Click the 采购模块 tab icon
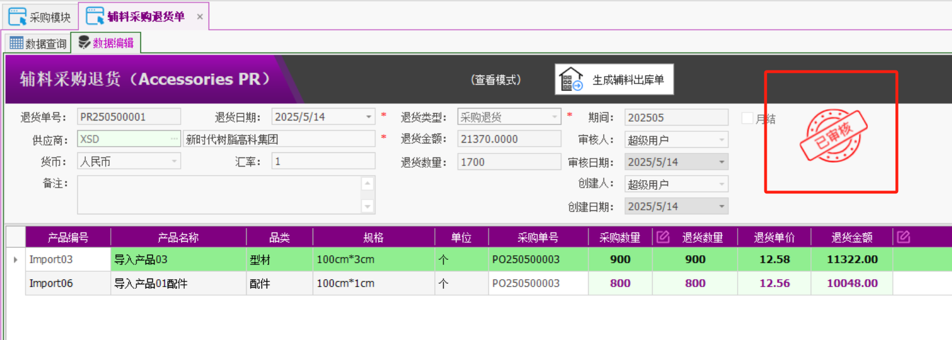 pos(17,17)
